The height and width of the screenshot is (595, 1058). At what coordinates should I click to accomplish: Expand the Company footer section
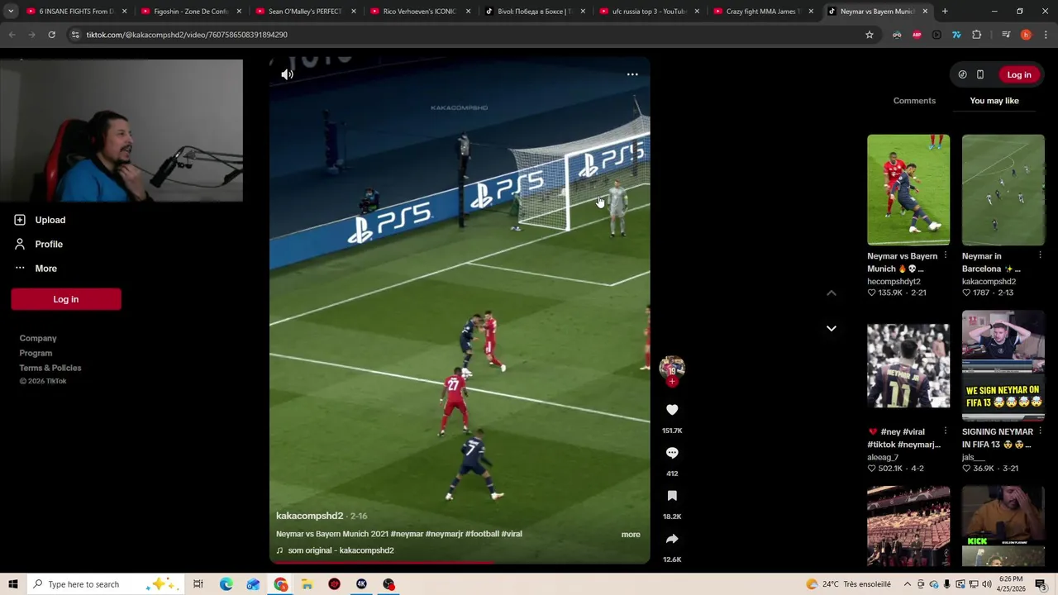pyautogui.click(x=38, y=338)
